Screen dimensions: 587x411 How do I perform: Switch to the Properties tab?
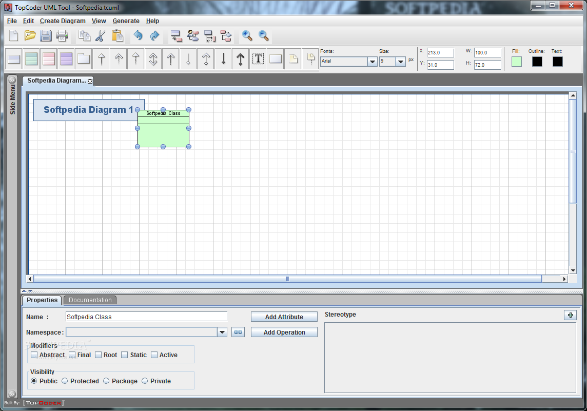point(42,300)
